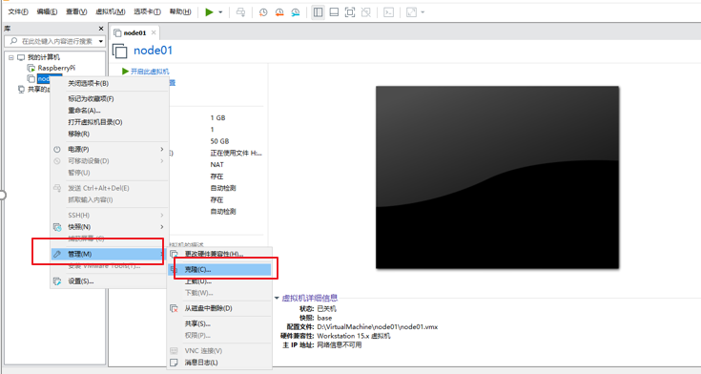Click the snapshot icon beside 快照(N)
701x374 pixels.
pos(57,227)
